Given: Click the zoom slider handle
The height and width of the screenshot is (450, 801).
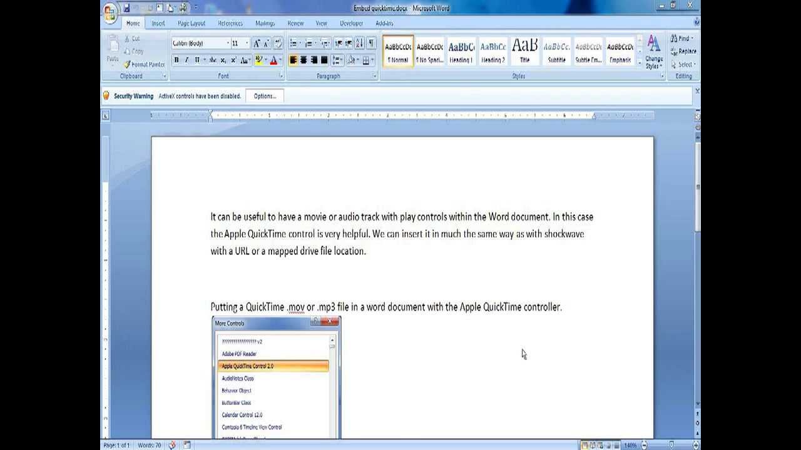Looking at the screenshot, I should coord(671,445).
